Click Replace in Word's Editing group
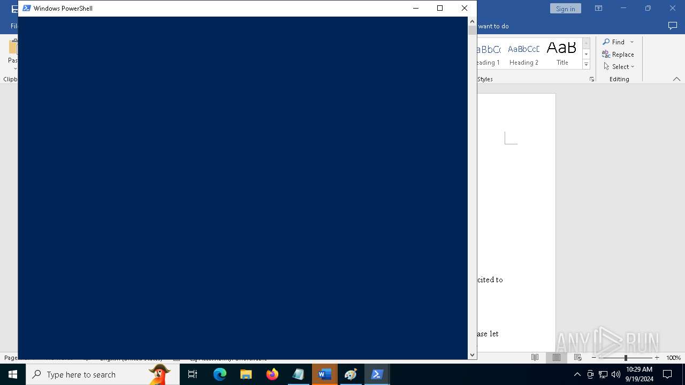This screenshot has height=385, width=685. (618, 54)
